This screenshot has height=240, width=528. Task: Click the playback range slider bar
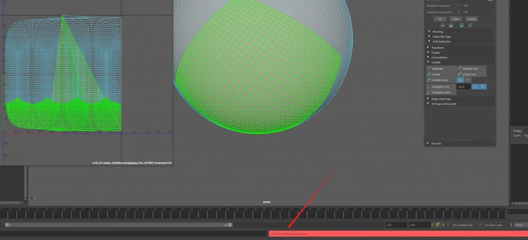pyautogui.click(x=119, y=225)
